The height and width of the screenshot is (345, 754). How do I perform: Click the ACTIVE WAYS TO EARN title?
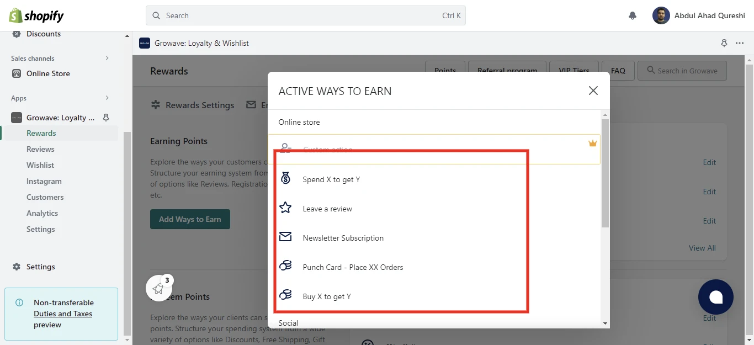(335, 91)
